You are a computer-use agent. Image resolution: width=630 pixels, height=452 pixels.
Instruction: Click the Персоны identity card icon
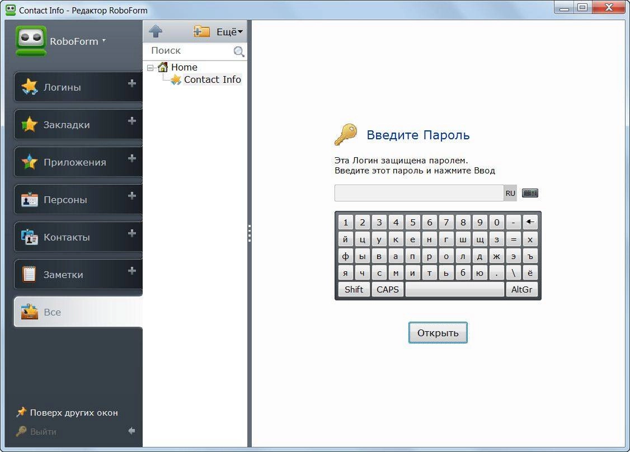pyautogui.click(x=29, y=199)
